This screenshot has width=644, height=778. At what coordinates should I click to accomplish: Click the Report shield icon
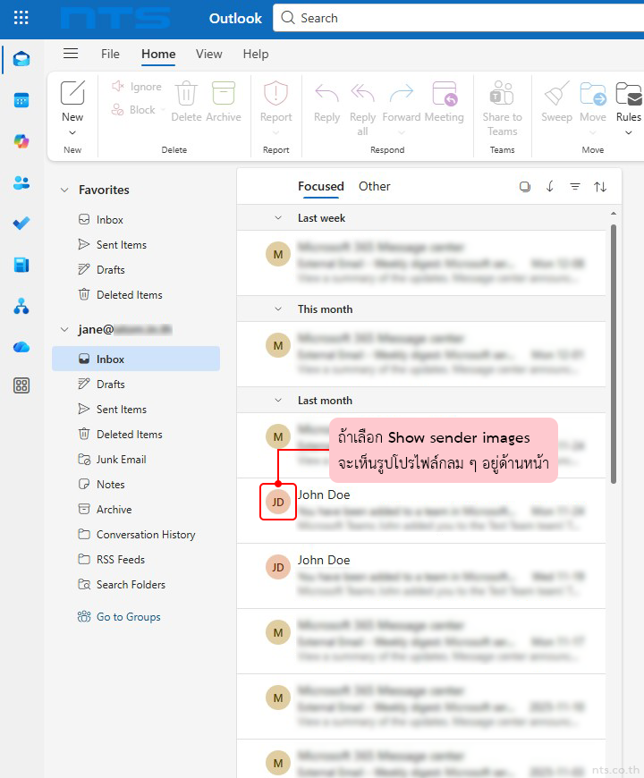coord(275,93)
